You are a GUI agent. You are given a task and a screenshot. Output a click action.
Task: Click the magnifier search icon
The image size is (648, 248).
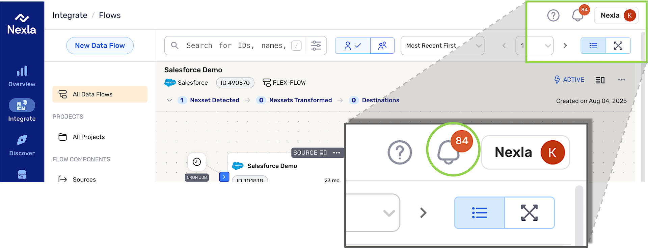[x=175, y=45]
